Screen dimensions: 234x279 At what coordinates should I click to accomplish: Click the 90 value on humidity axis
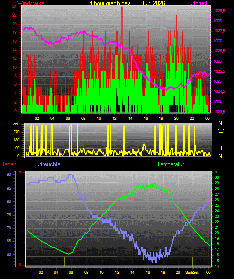tap(9, 174)
